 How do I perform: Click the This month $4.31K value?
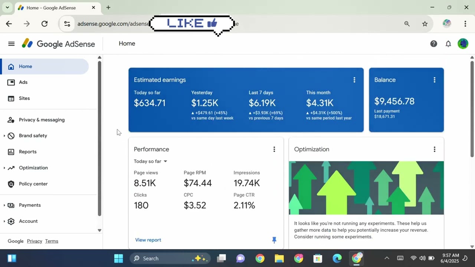pos(320,103)
